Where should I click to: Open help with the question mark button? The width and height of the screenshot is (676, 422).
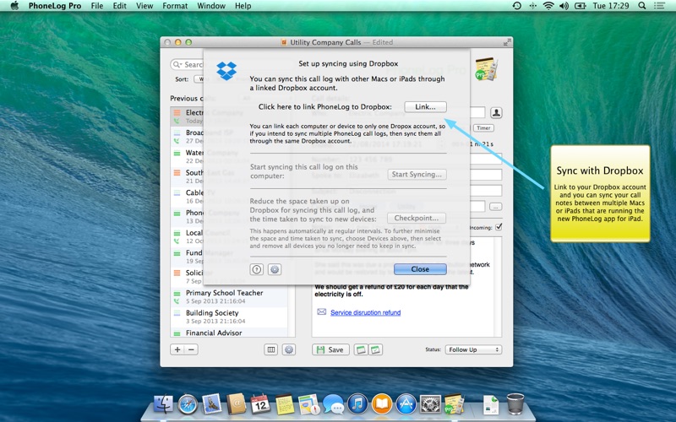coord(257,269)
